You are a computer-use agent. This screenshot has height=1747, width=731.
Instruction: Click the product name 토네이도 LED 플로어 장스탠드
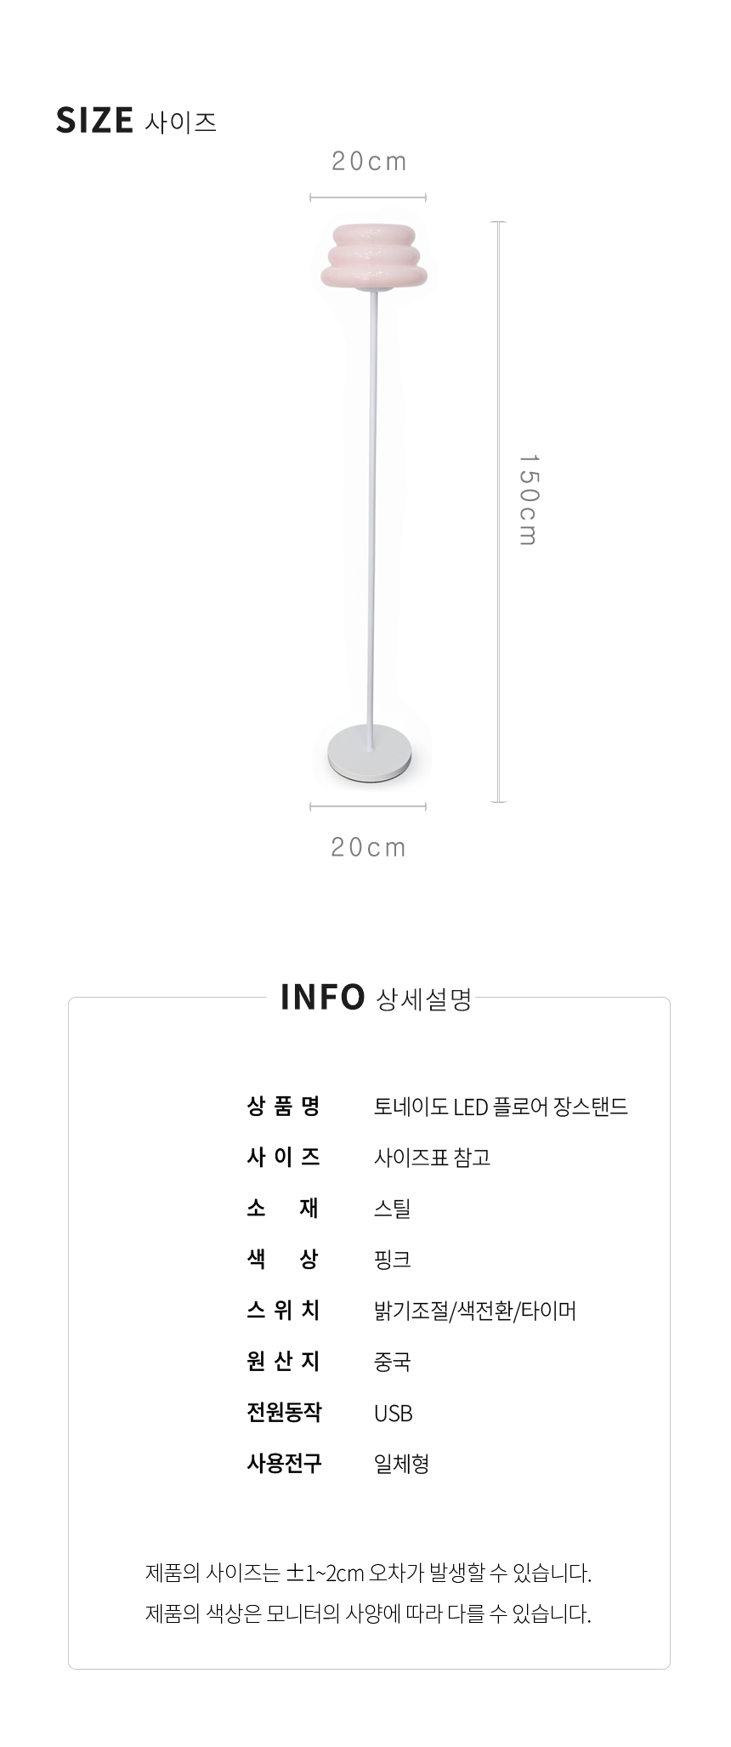[501, 1107]
